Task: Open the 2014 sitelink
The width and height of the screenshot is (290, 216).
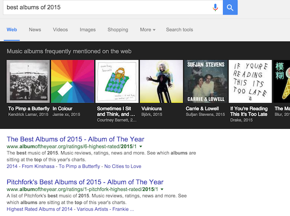Action: 12,166
